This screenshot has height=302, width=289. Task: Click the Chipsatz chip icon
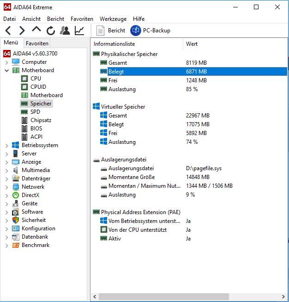point(24,120)
